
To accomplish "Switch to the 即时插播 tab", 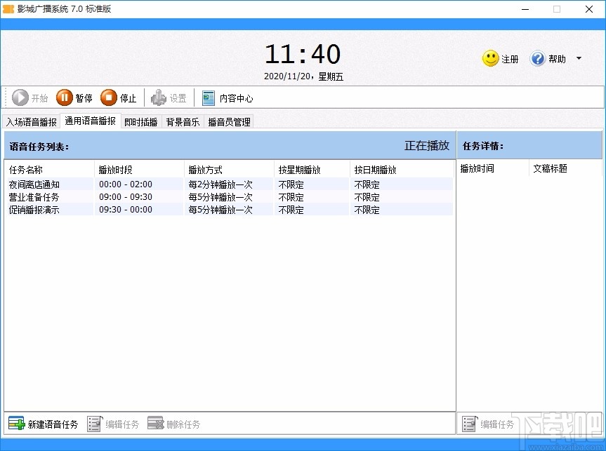I will click(x=140, y=121).
